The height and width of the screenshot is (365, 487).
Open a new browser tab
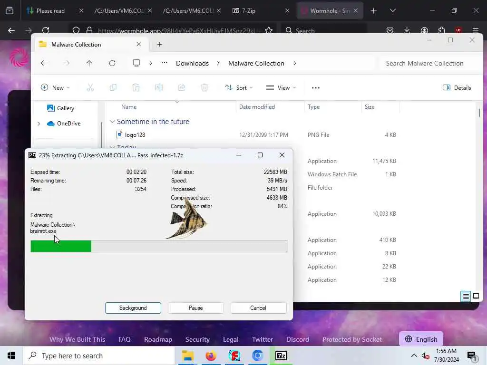coord(374,11)
